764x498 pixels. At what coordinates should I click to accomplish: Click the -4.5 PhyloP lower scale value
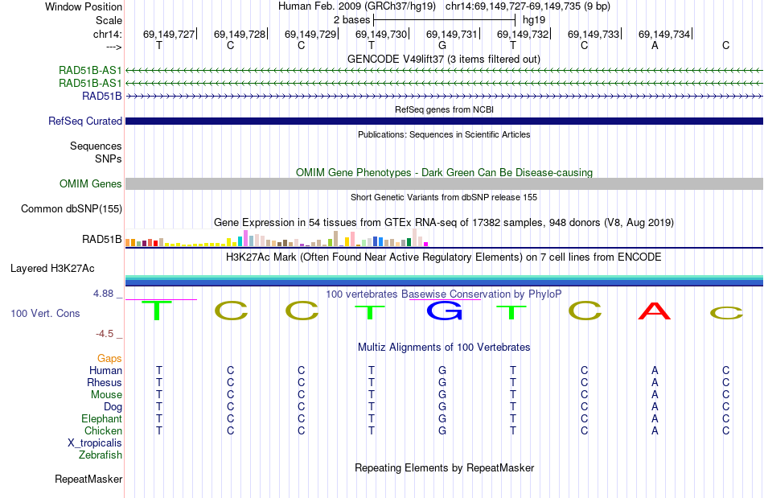tap(105, 334)
